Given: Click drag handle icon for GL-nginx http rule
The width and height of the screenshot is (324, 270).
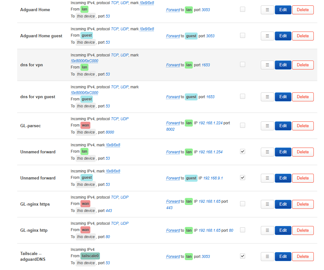Looking at the screenshot, I should [x=267, y=230].
